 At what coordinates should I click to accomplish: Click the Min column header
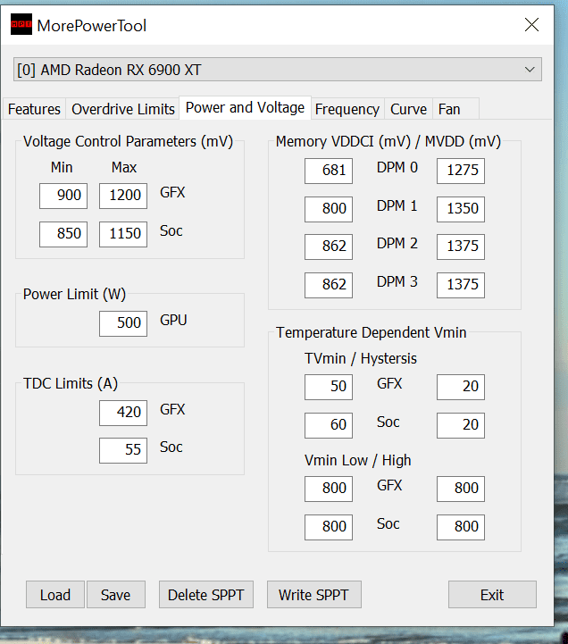point(62,168)
